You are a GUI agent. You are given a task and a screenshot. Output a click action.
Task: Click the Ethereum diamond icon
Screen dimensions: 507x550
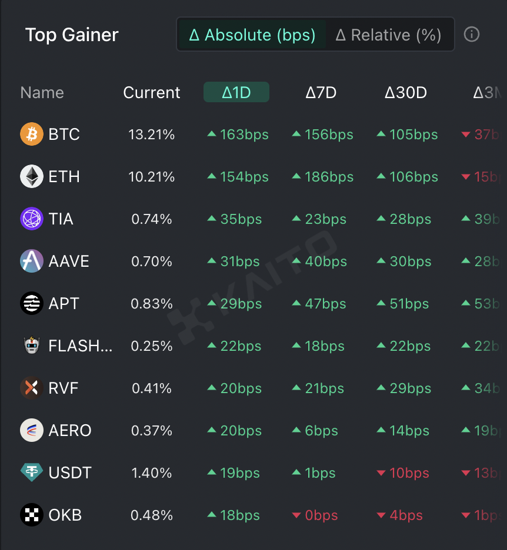coord(32,177)
